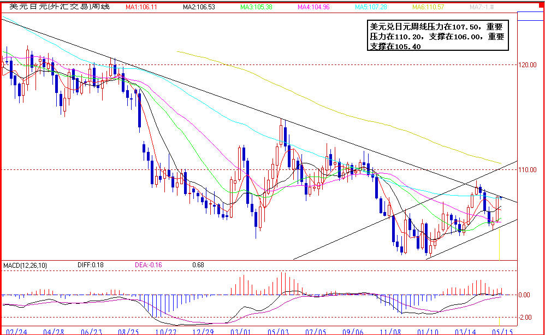
Task: Select the 11/08 date on the time axis
Action: 390,331
